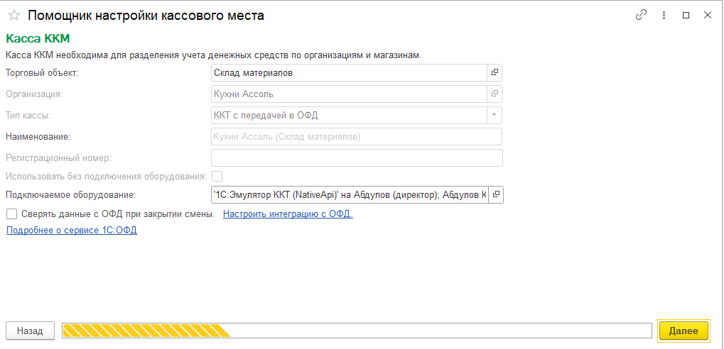The image size is (724, 349).
Task: Click the yellow striped progress bar
Action: click(357, 331)
